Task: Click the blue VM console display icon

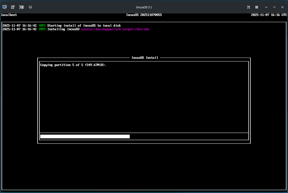Action: [x=4, y=7]
